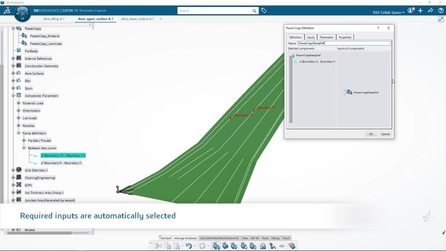This screenshot has height=251, width=446.
Task: Click the plus add icon in the top bar
Action: pyautogui.click(x=420, y=11)
